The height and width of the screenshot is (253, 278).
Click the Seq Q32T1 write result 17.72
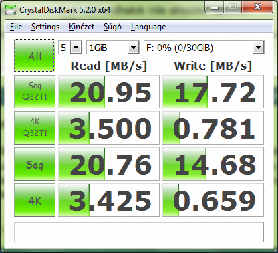pos(213,92)
